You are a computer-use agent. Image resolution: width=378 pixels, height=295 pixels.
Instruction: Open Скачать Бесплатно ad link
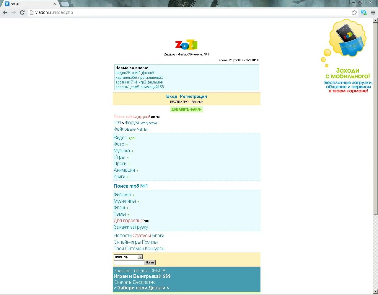tap(135, 282)
